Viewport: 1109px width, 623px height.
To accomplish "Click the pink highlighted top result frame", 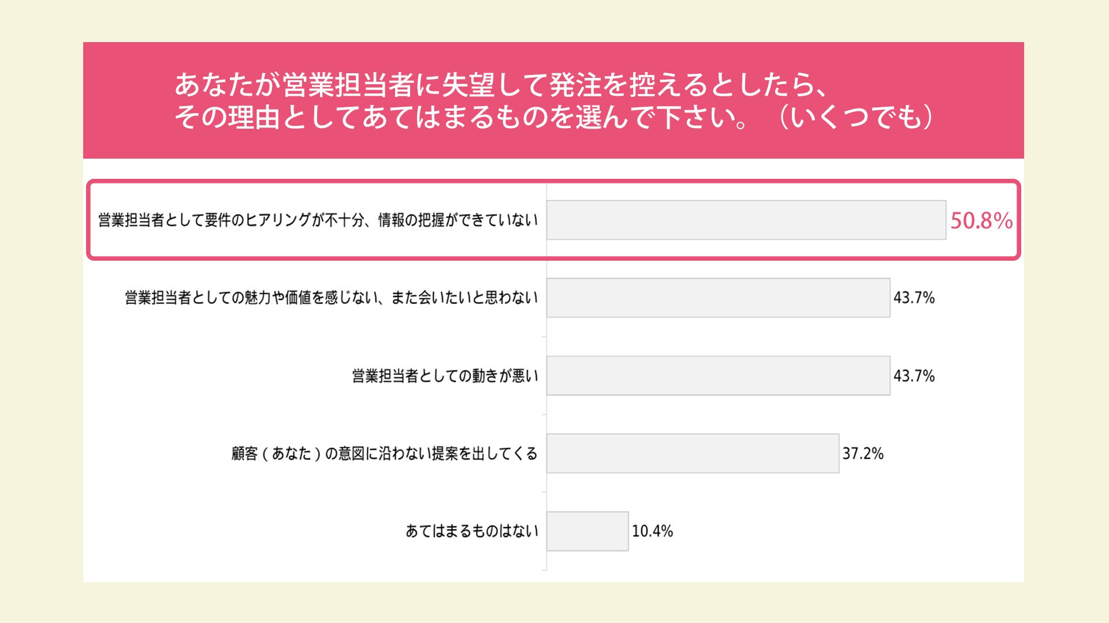I will tap(553, 182).
